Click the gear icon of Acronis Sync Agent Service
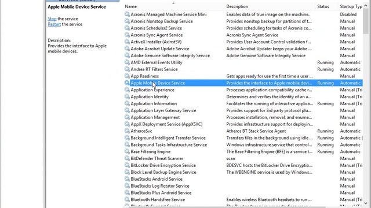This screenshot has width=371, height=208. 127,35
